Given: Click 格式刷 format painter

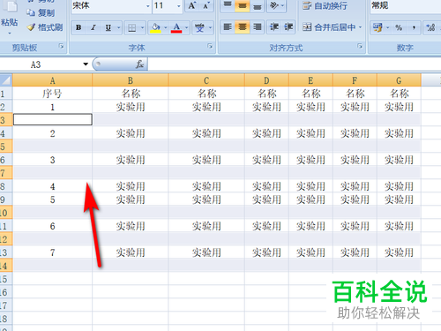Looking at the screenshot, I should 45,27.
